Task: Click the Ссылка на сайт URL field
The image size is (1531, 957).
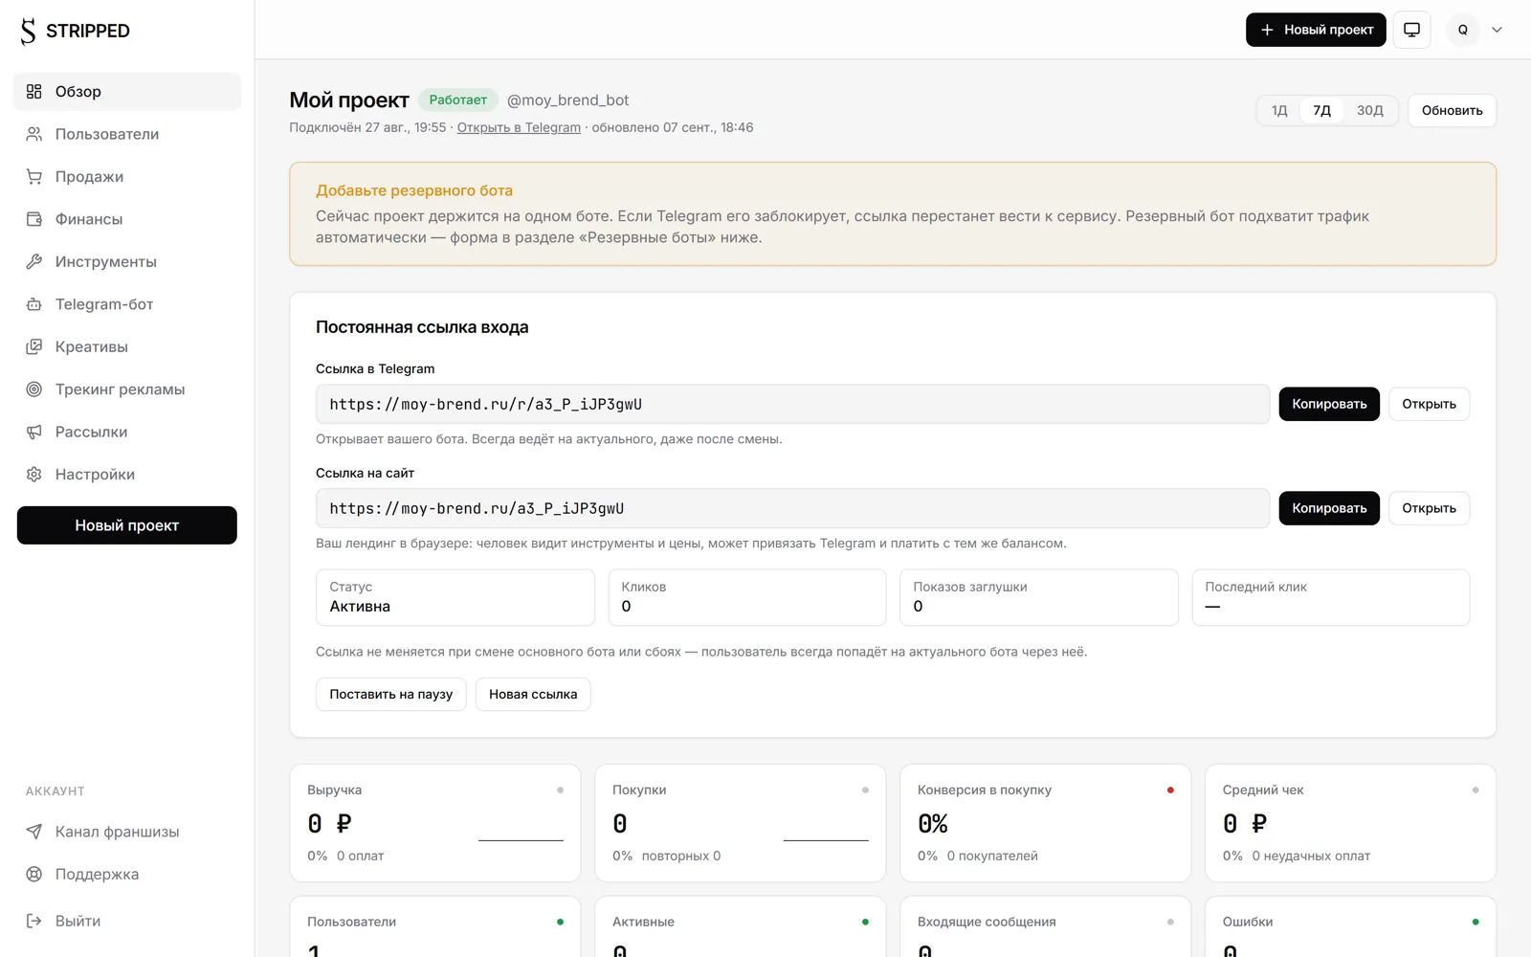Action: (x=792, y=508)
